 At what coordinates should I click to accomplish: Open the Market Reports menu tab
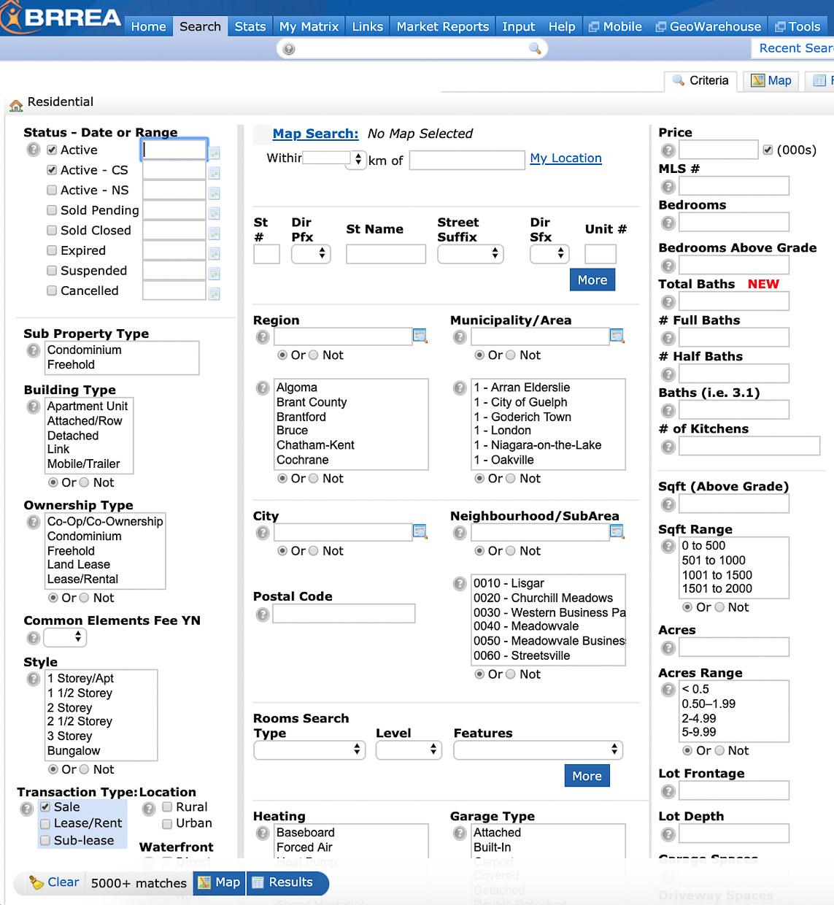pyautogui.click(x=443, y=27)
